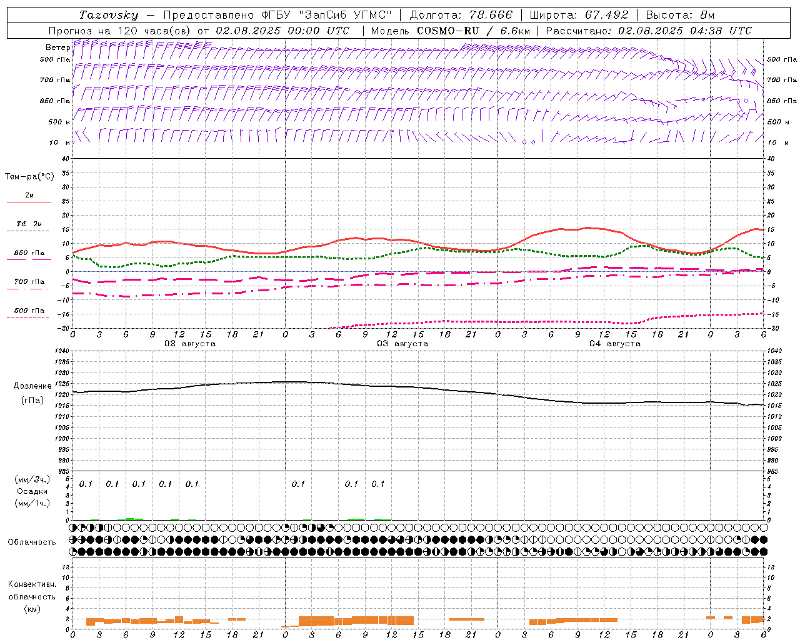Click the "Модель COSMO-RU / 6.6км" label
800x640 pixels.
[451, 31]
